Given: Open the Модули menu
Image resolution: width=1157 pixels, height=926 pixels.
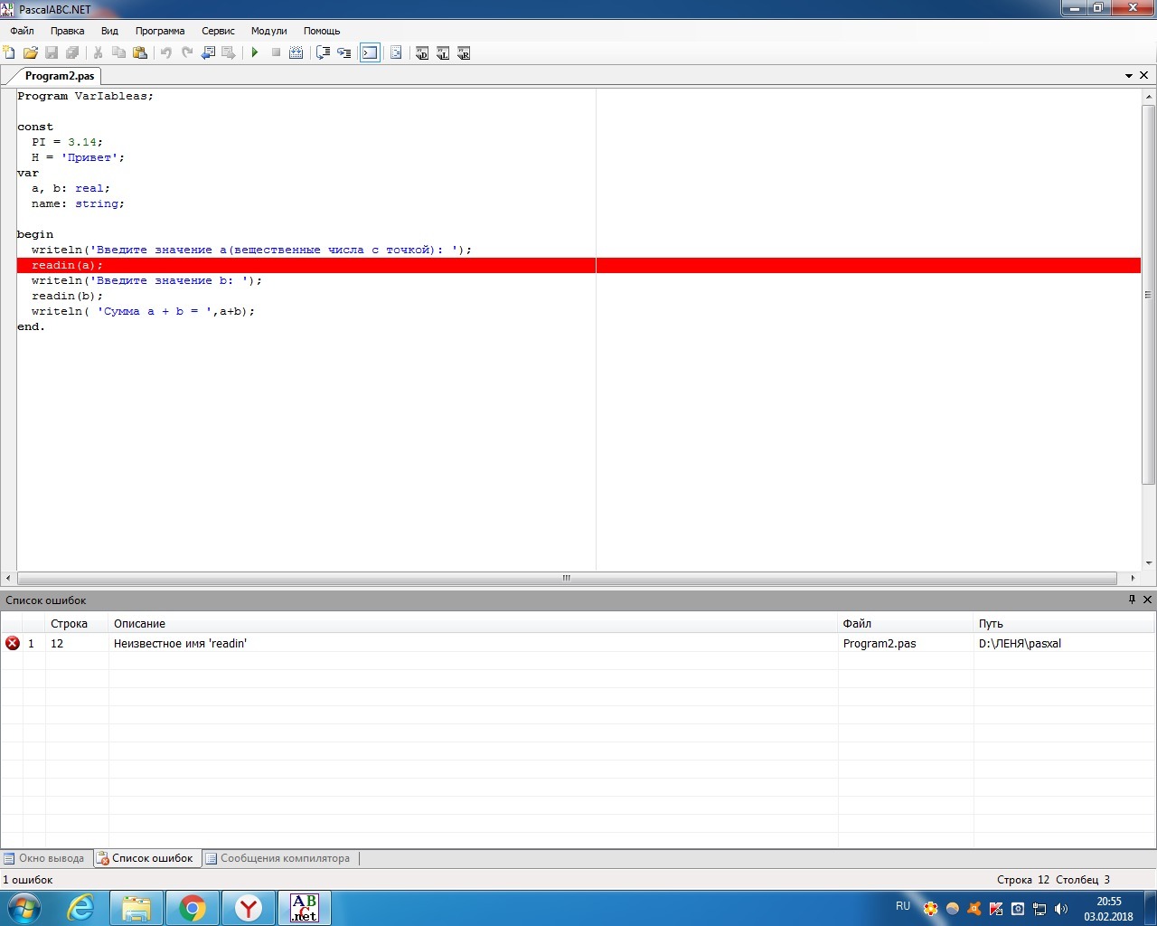Looking at the screenshot, I should click(x=268, y=31).
